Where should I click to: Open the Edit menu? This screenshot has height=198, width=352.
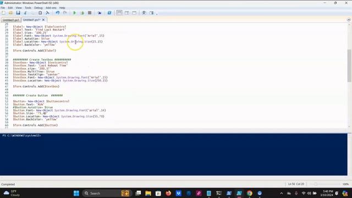10,8
